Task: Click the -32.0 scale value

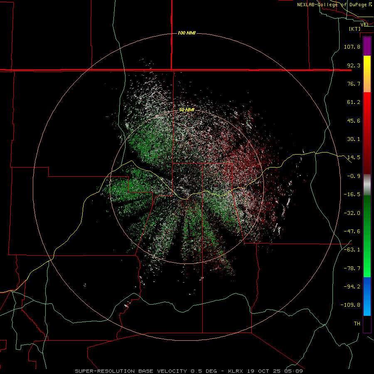Action: click(352, 213)
